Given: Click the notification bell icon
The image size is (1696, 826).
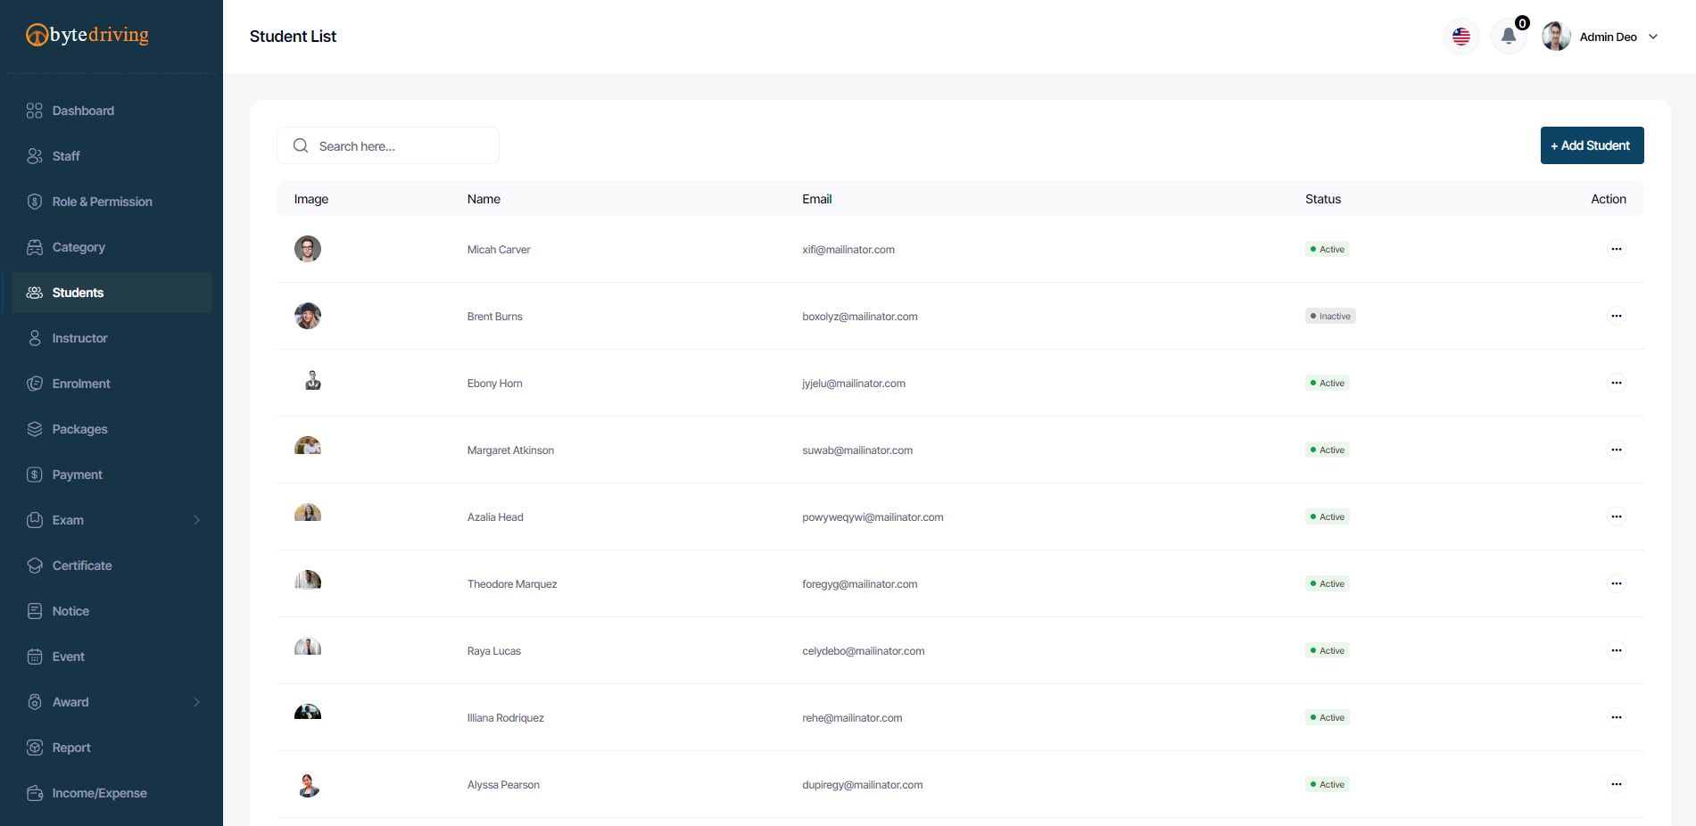Looking at the screenshot, I should [1508, 37].
